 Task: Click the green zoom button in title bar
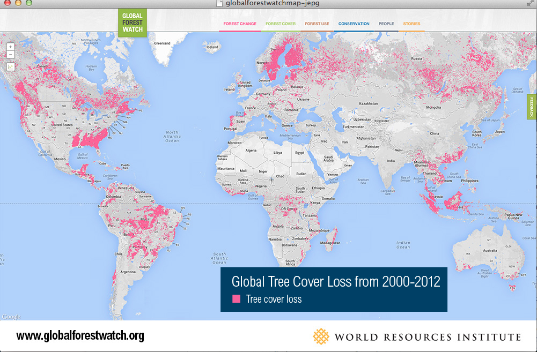29,3
